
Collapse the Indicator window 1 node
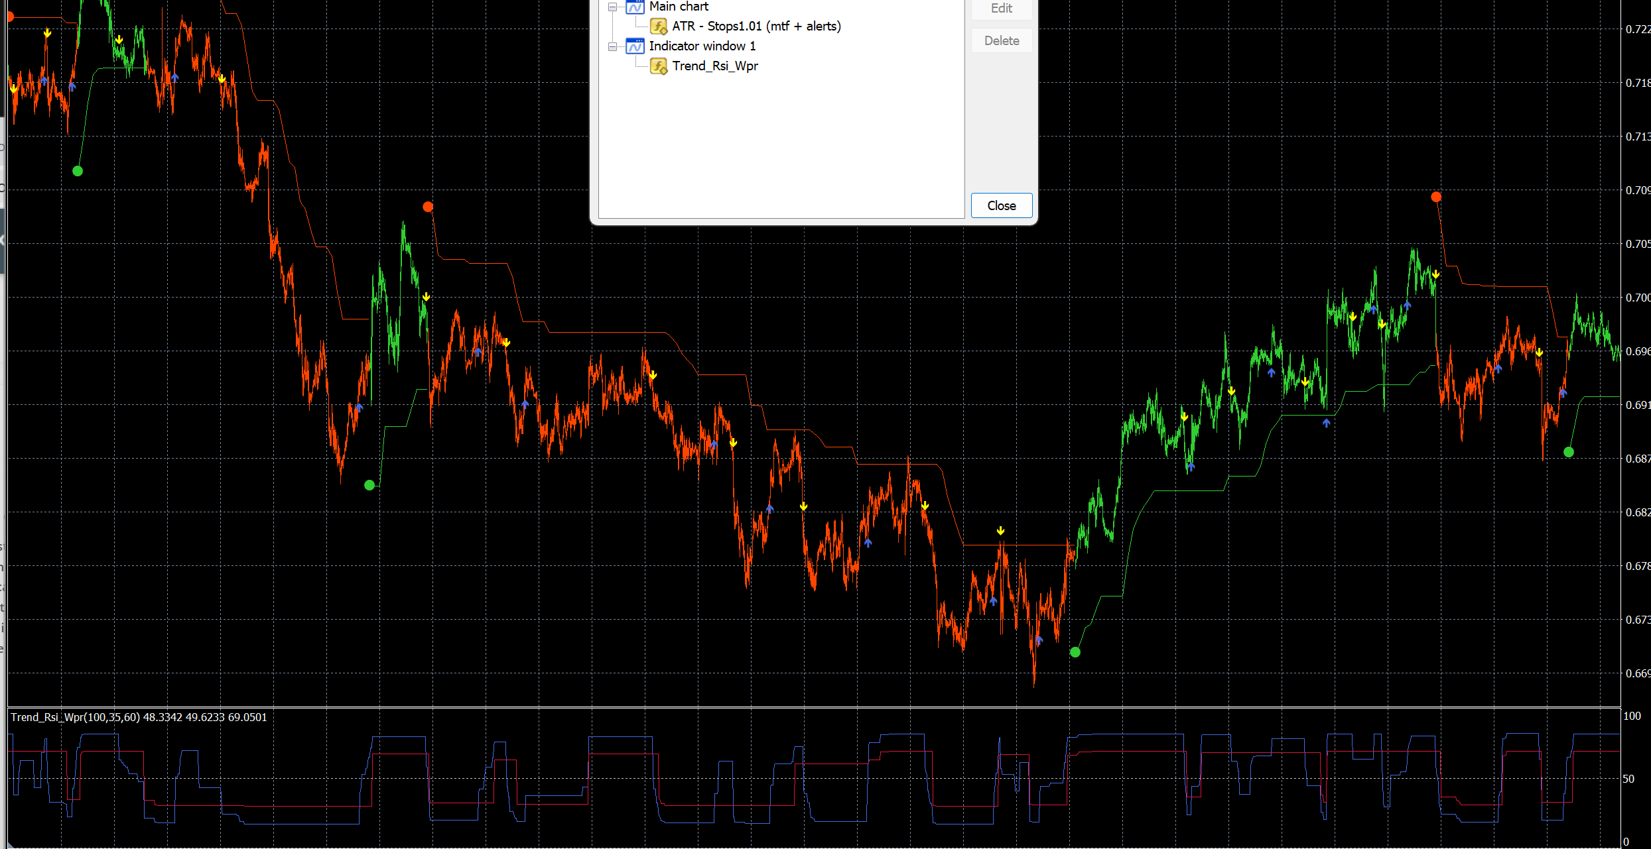pyautogui.click(x=612, y=46)
